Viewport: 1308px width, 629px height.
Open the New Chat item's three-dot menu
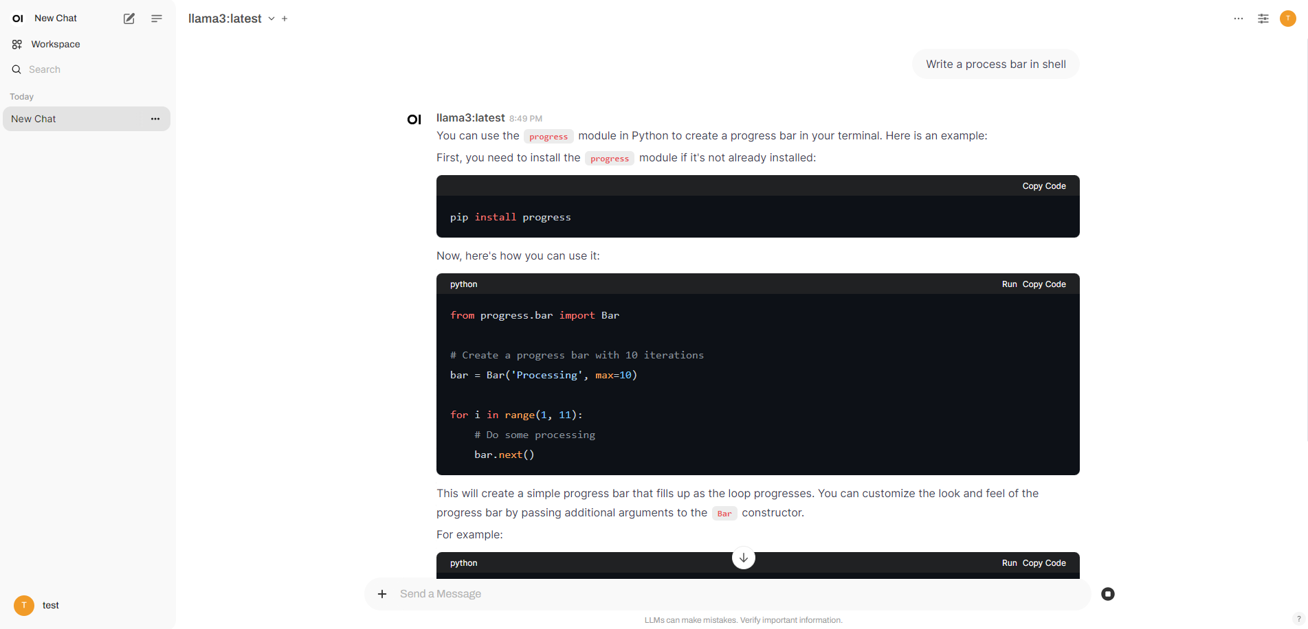[155, 119]
